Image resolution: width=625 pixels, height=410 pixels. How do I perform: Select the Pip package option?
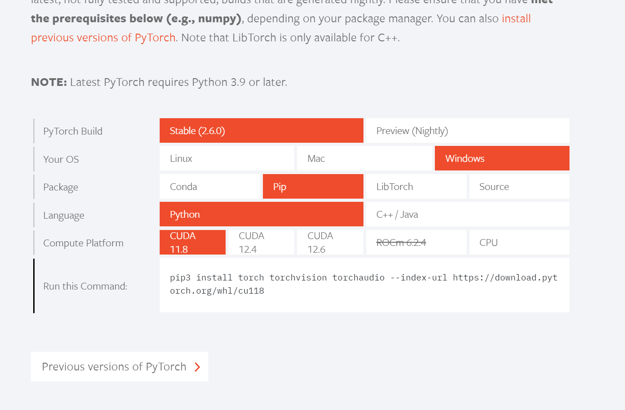coord(313,187)
